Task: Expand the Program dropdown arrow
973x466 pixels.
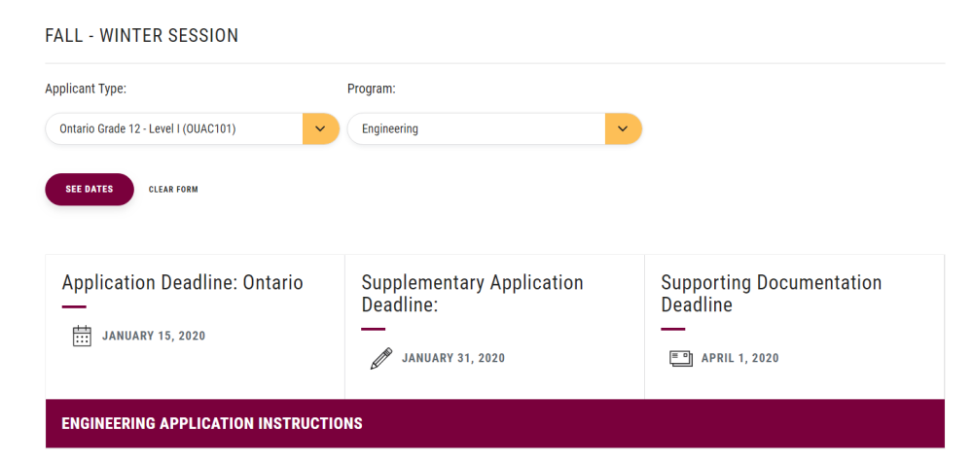Action: pyautogui.click(x=623, y=129)
